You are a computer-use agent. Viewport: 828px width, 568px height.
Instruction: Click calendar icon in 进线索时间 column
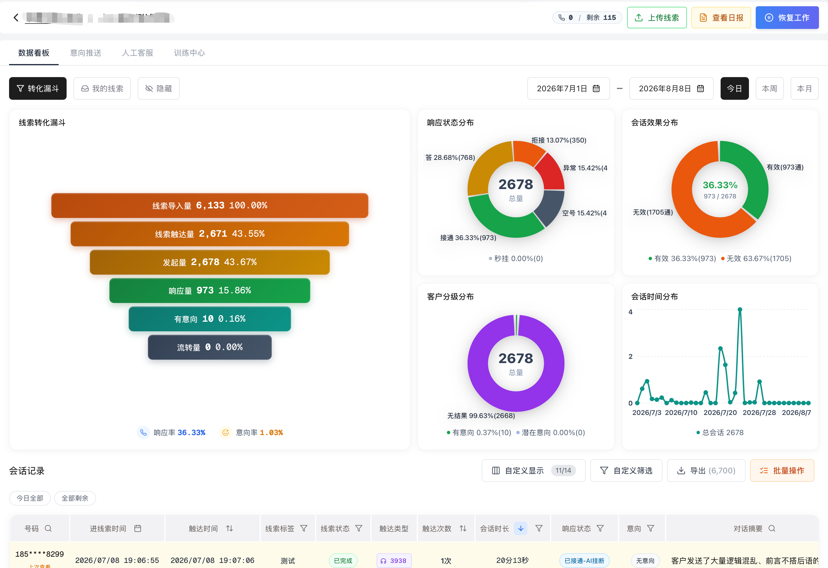[137, 528]
